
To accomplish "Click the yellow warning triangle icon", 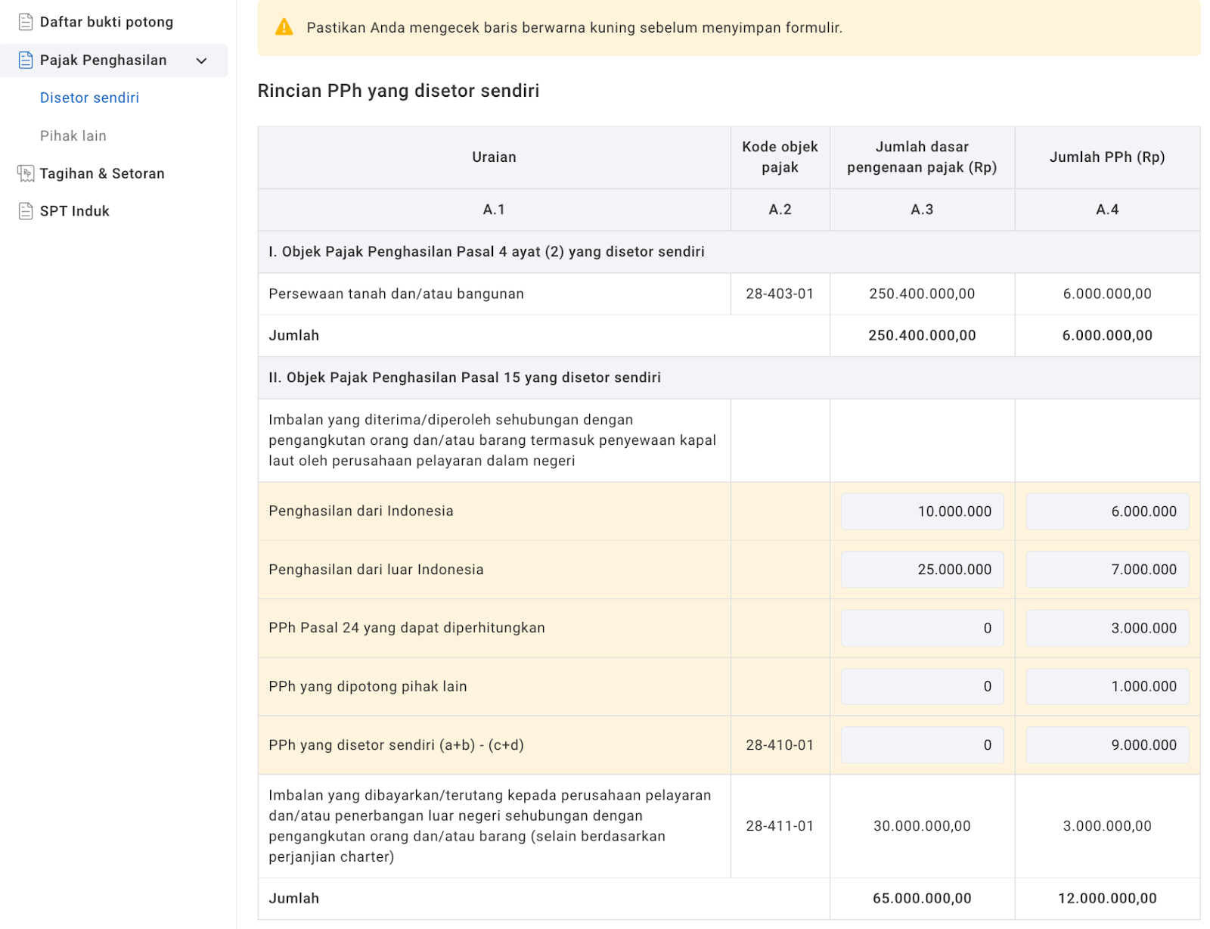I will tap(284, 28).
